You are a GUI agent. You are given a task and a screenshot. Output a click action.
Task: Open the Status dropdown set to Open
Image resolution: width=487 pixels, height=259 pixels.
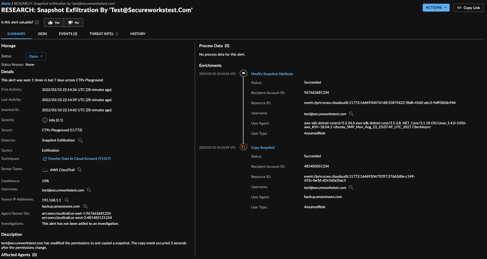tap(36, 56)
